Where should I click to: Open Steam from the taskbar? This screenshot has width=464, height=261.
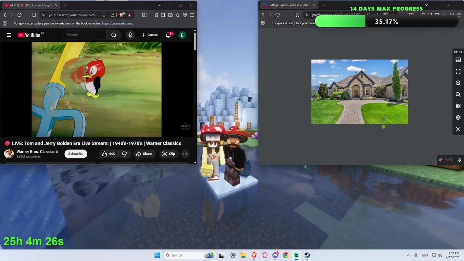click(x=307, y=255)
